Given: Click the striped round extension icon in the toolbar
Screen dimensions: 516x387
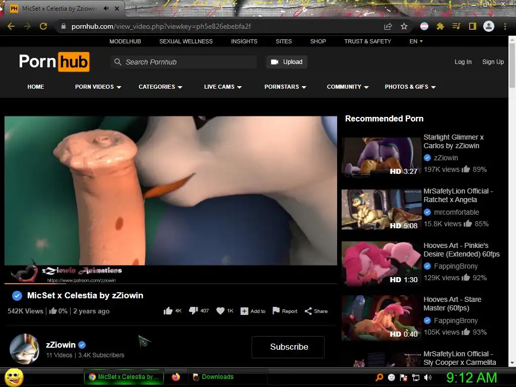Looking at the screenshot, I should [x=424, y=26].
